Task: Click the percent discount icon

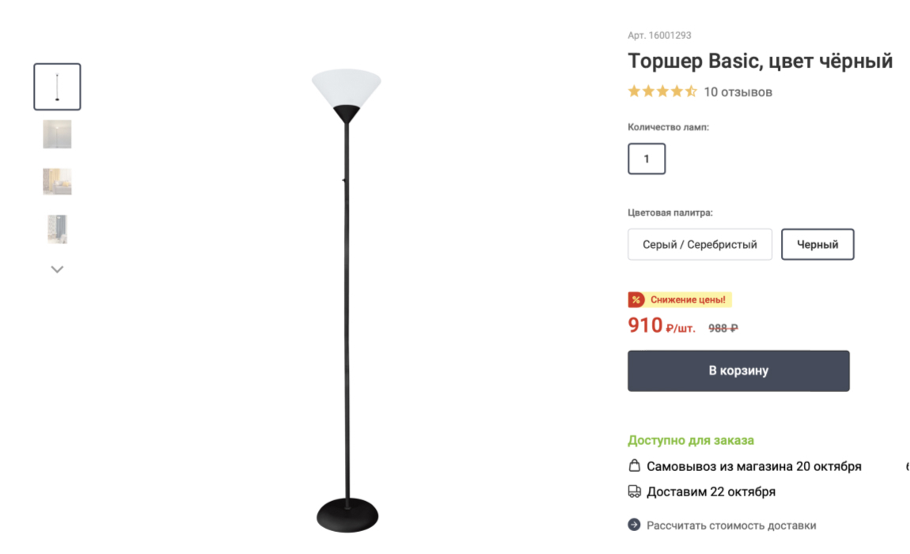Action: pos(636,300)
